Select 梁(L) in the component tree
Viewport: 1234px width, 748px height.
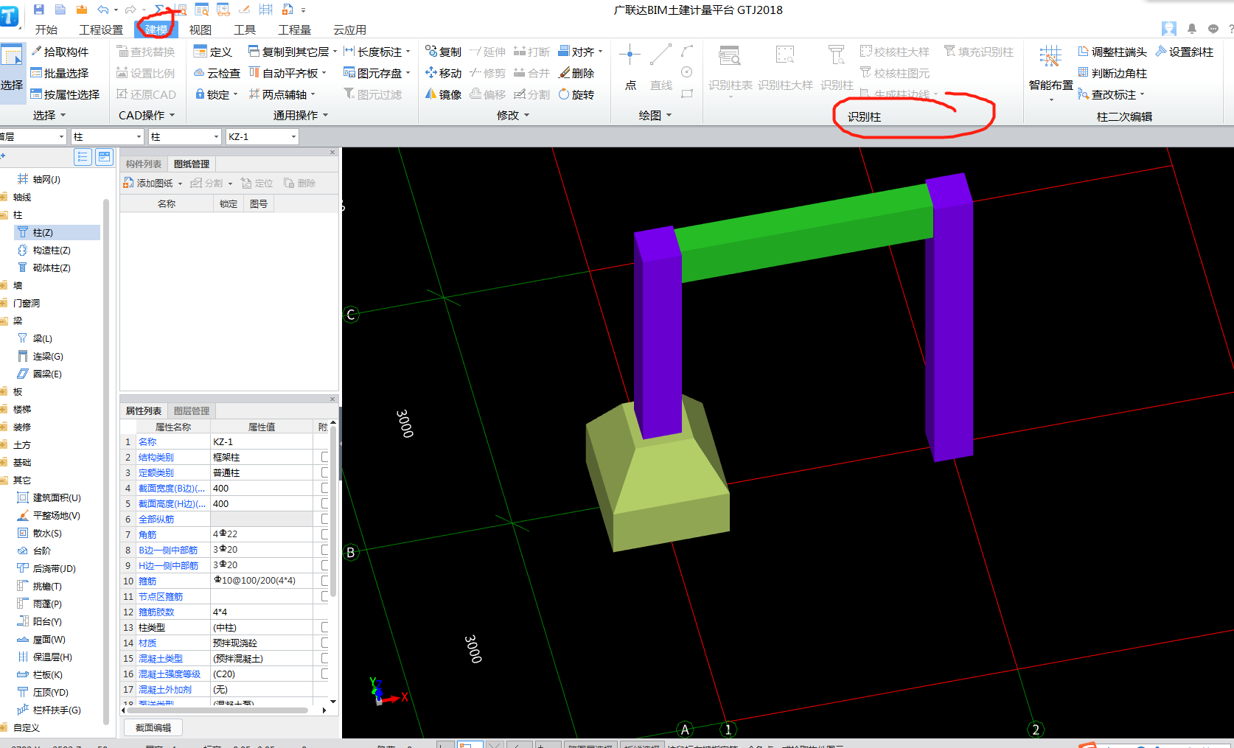[35, 338]
